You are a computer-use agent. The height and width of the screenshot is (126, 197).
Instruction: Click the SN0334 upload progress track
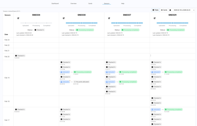(36, 23)
